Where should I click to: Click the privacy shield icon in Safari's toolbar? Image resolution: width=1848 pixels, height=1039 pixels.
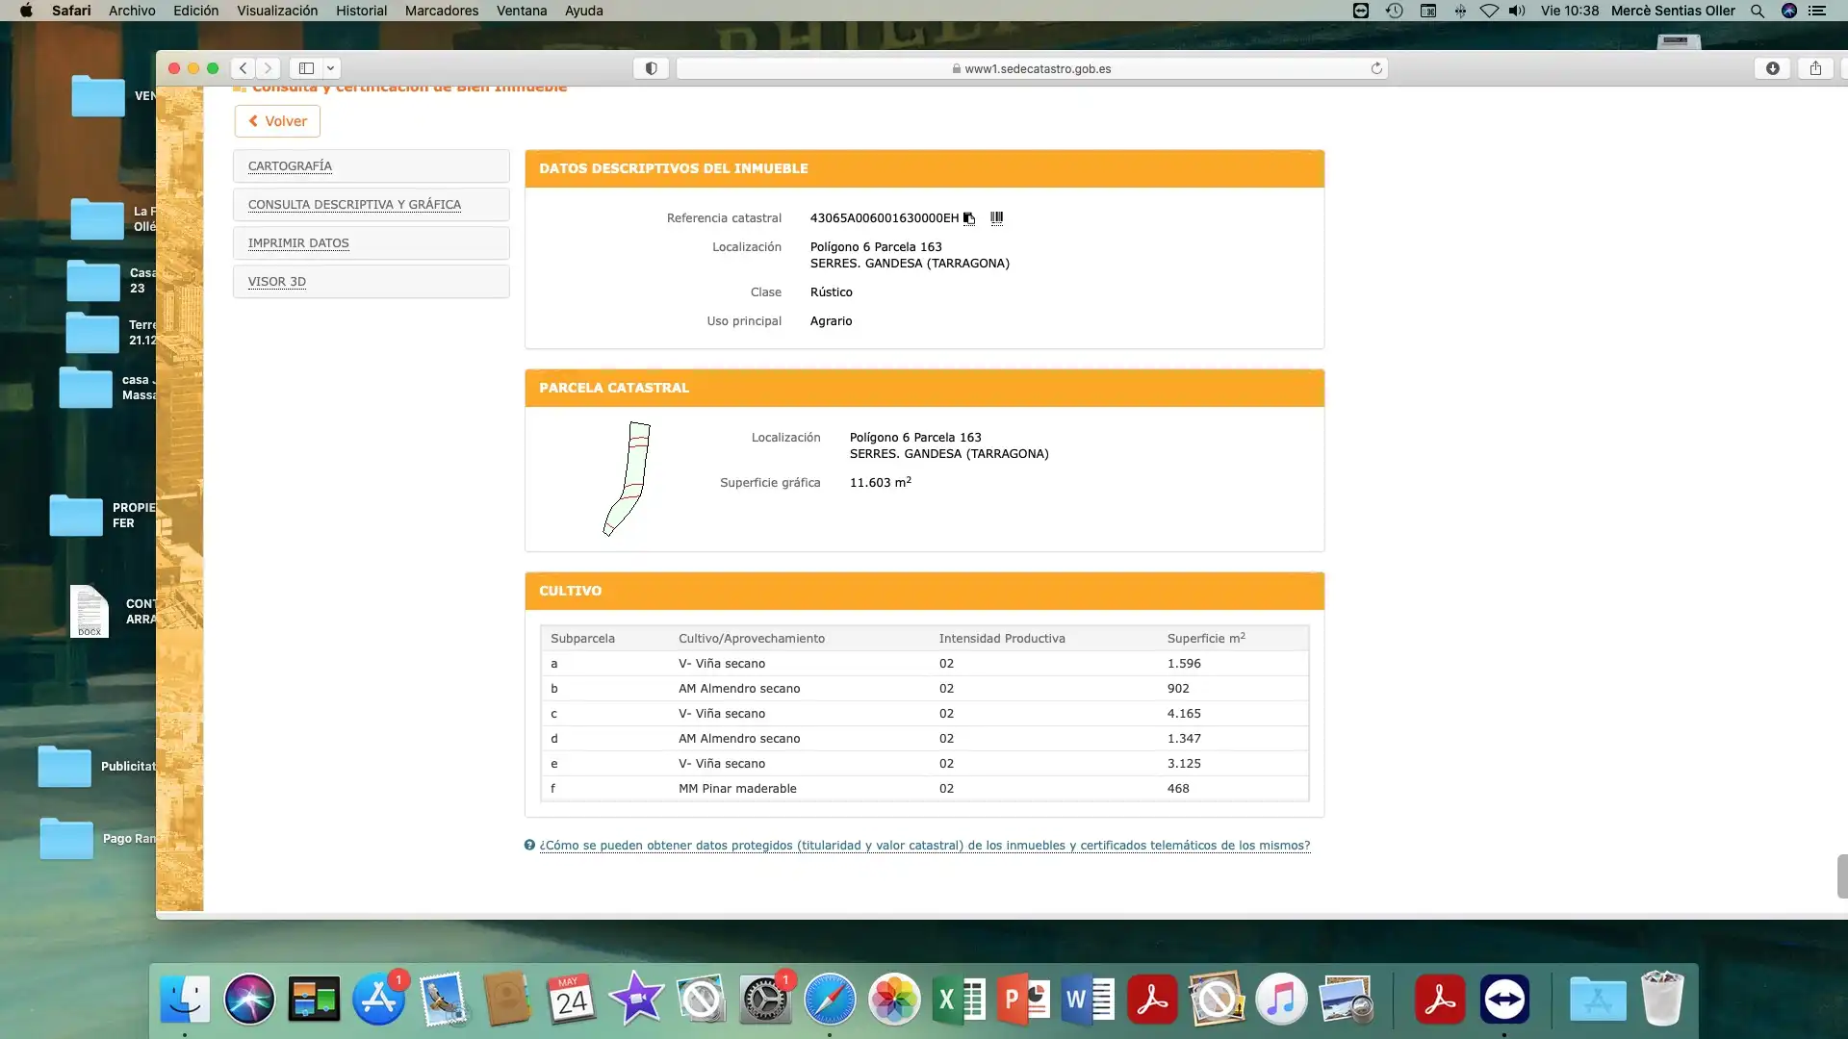click(x=651, y=68)
